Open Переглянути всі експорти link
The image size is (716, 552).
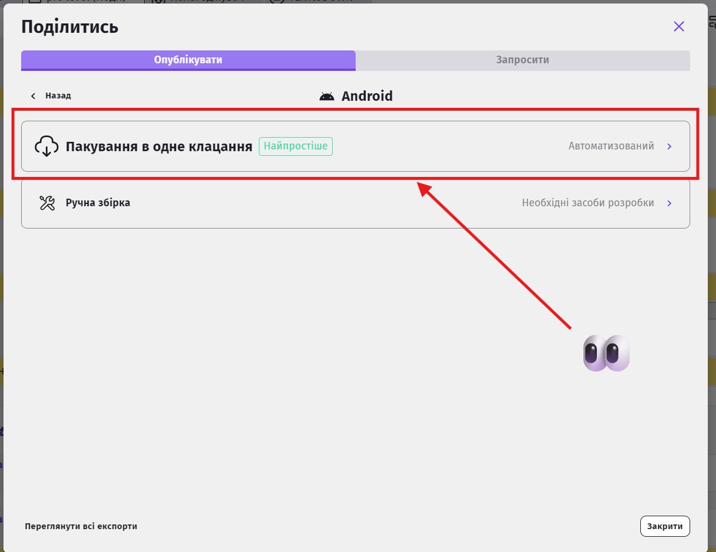click(x=81, y=526)
